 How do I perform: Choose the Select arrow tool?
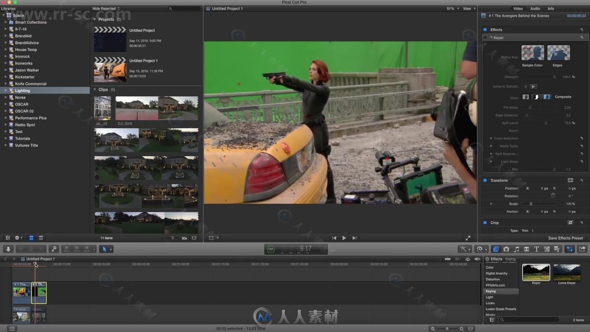tap(105, 249)
